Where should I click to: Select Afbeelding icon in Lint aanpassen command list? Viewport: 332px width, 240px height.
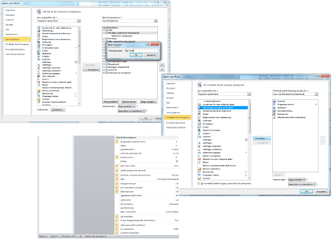[39, 31]
